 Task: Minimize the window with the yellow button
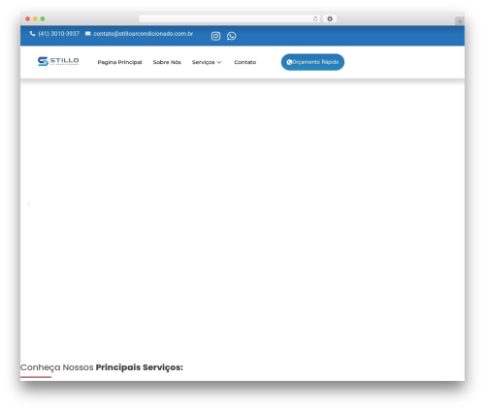pos(35,19)
